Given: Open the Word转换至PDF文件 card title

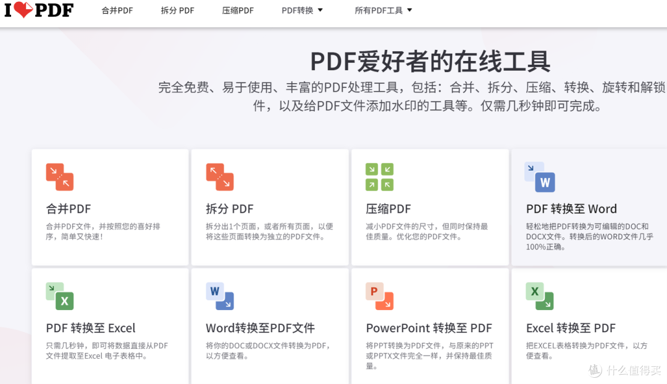Looking at the screenshot, I should click(261, 328).
